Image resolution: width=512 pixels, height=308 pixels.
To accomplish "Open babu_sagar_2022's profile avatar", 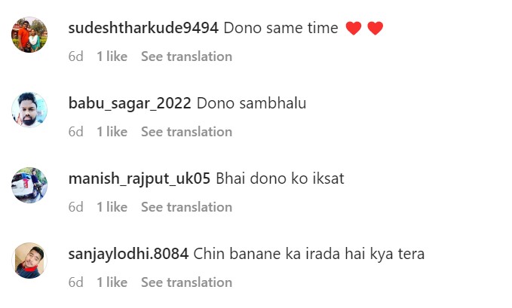I will coord(30,110).
